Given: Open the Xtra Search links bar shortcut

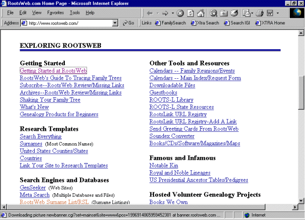Looking at the screenshot, I should [205, 23].
